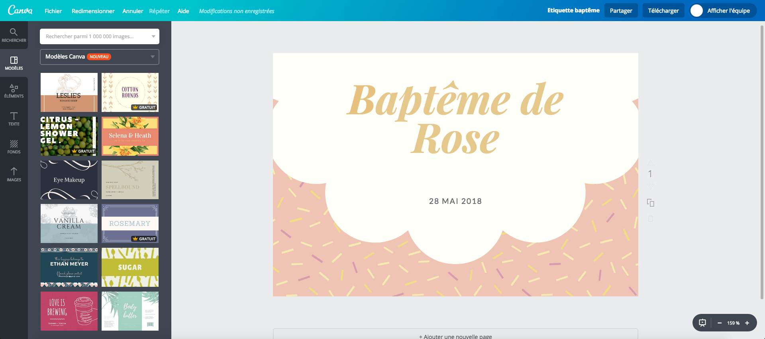Open the Redimensionner menu
This screenshot has width=765, height=339.
click(93, 11)
